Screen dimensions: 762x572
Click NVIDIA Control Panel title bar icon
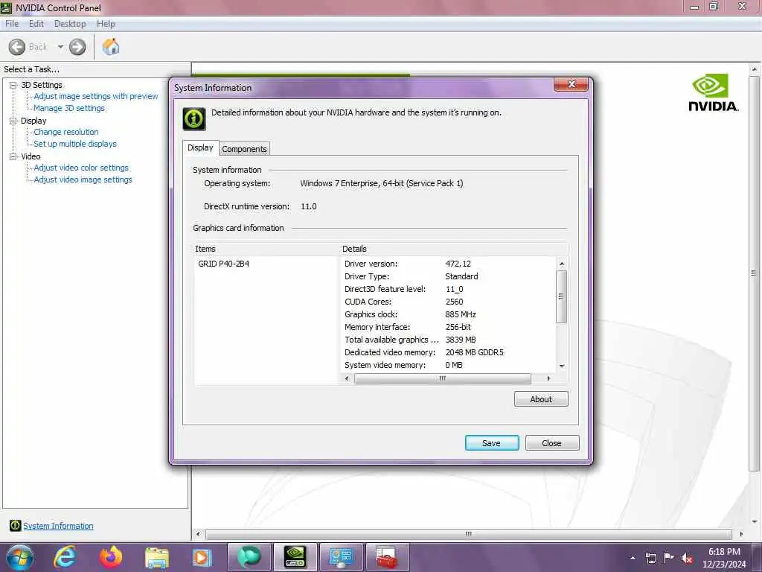(x=6, y=7)
